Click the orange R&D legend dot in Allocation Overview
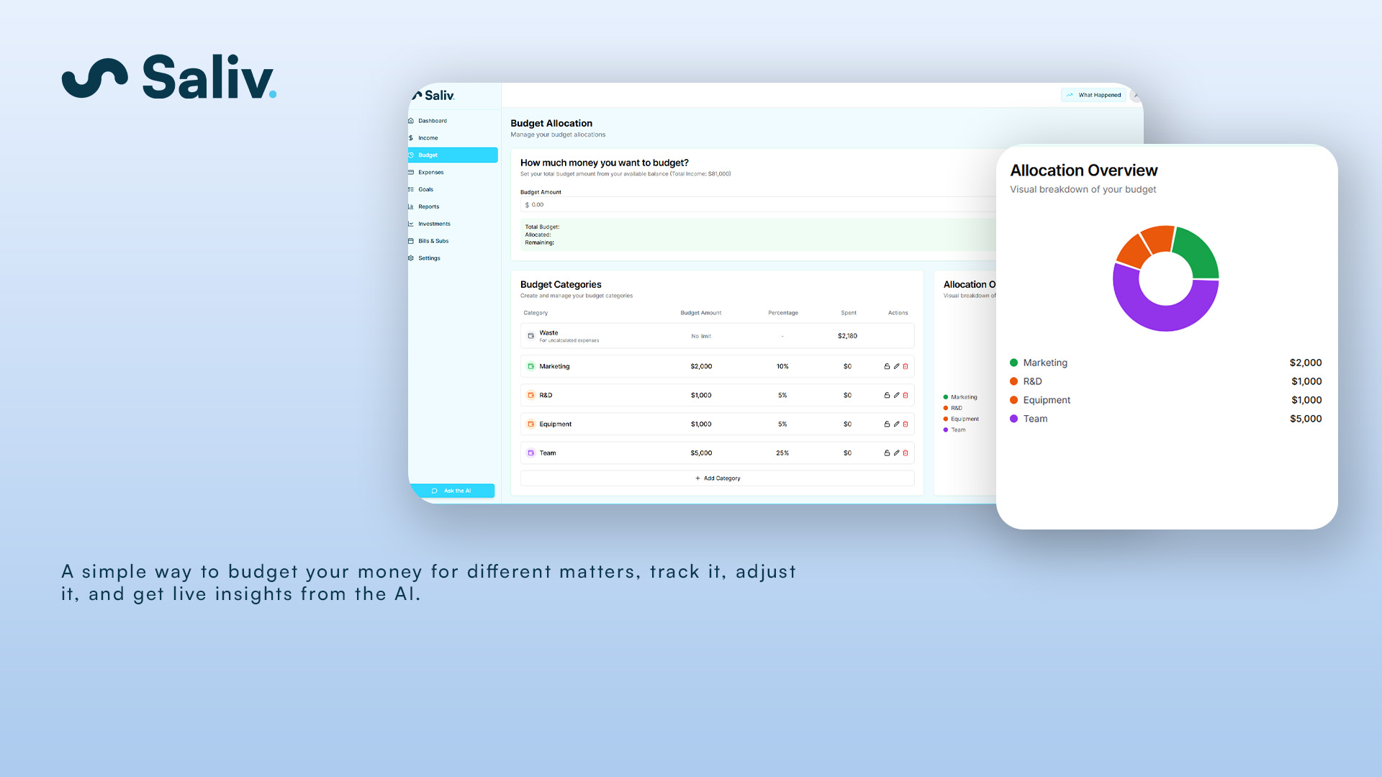 tap(1013, 381)
